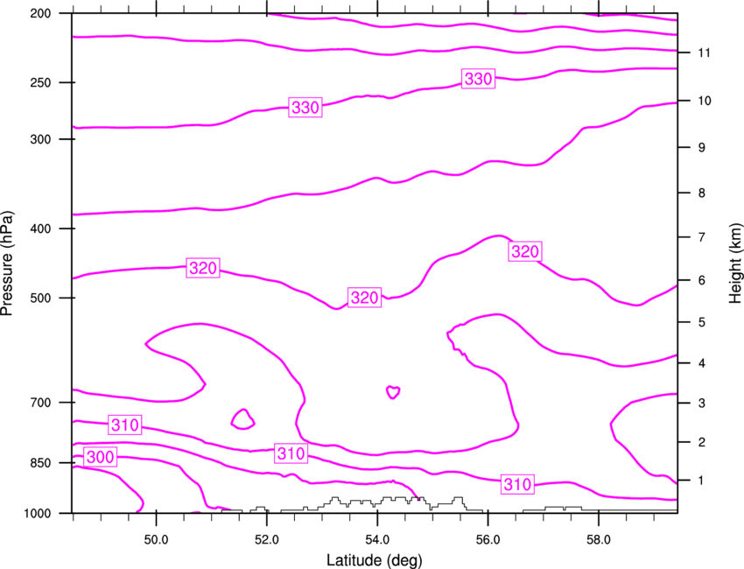
Task: Select the 250 pressure tick label
Action: 41,82
